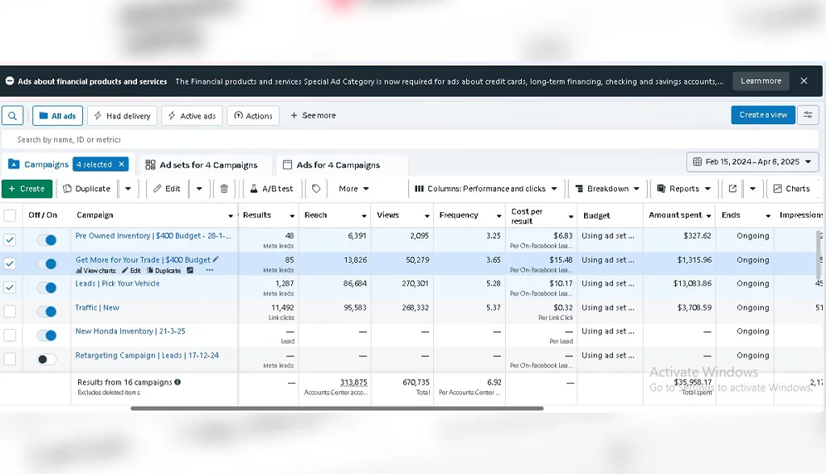Click the pencil icon next to Get More for Your Trade
The image size is (826, 474).
(x=215, y=259)
